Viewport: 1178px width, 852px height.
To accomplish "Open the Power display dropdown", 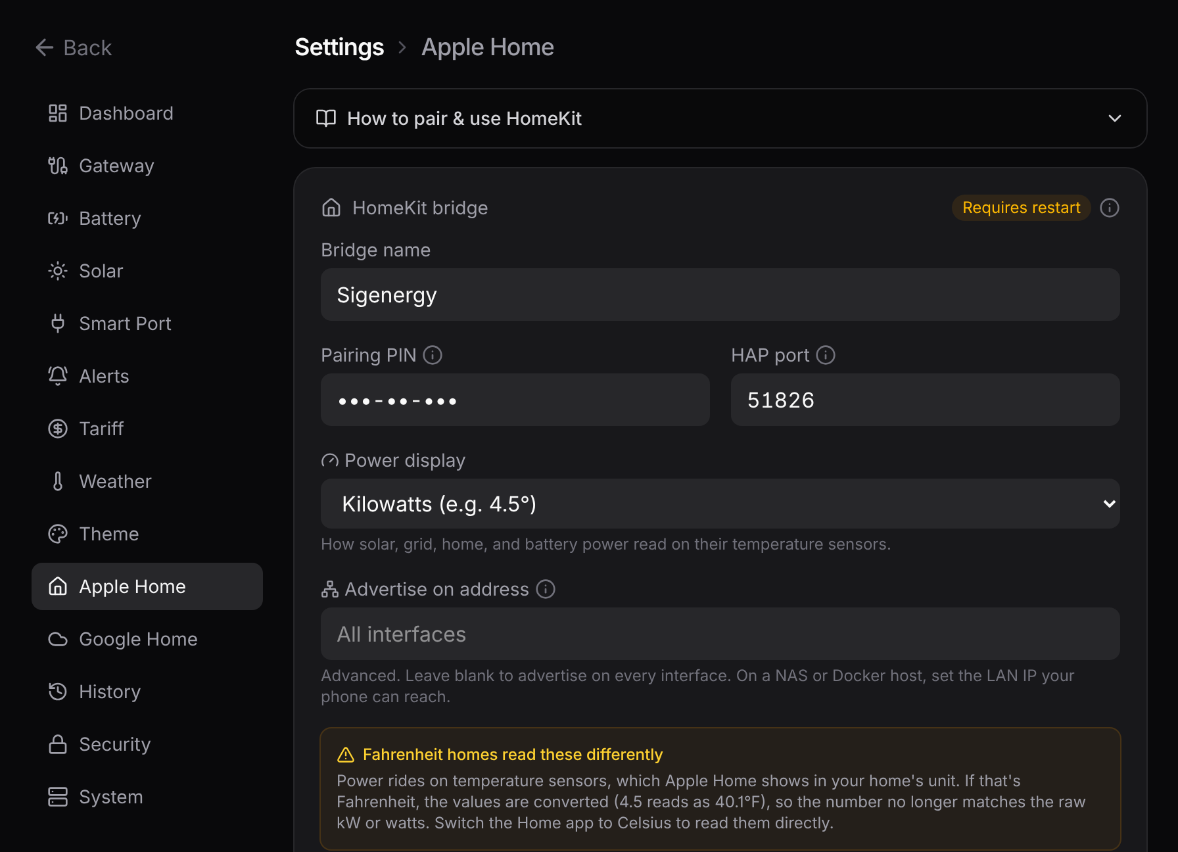I will (x=720, y=504).
